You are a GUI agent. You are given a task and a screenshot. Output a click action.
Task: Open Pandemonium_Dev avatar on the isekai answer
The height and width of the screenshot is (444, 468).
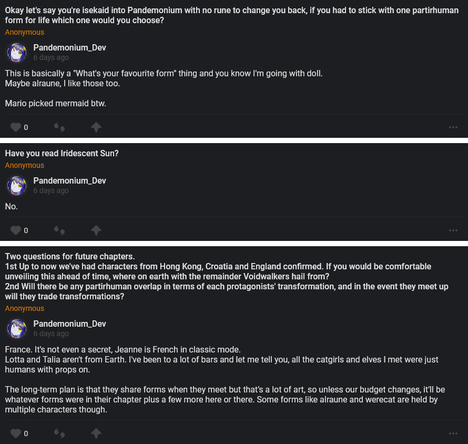pyautogui.click(x=17, y=53)
